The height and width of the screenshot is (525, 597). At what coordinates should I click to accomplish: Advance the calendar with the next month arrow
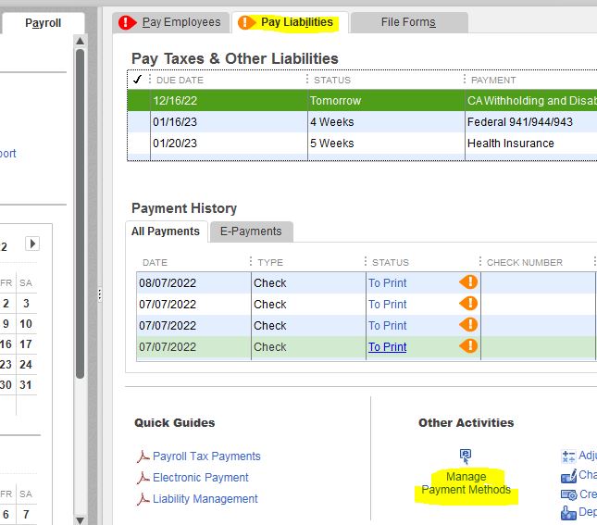pyautogui.click(x=32, y=244)
